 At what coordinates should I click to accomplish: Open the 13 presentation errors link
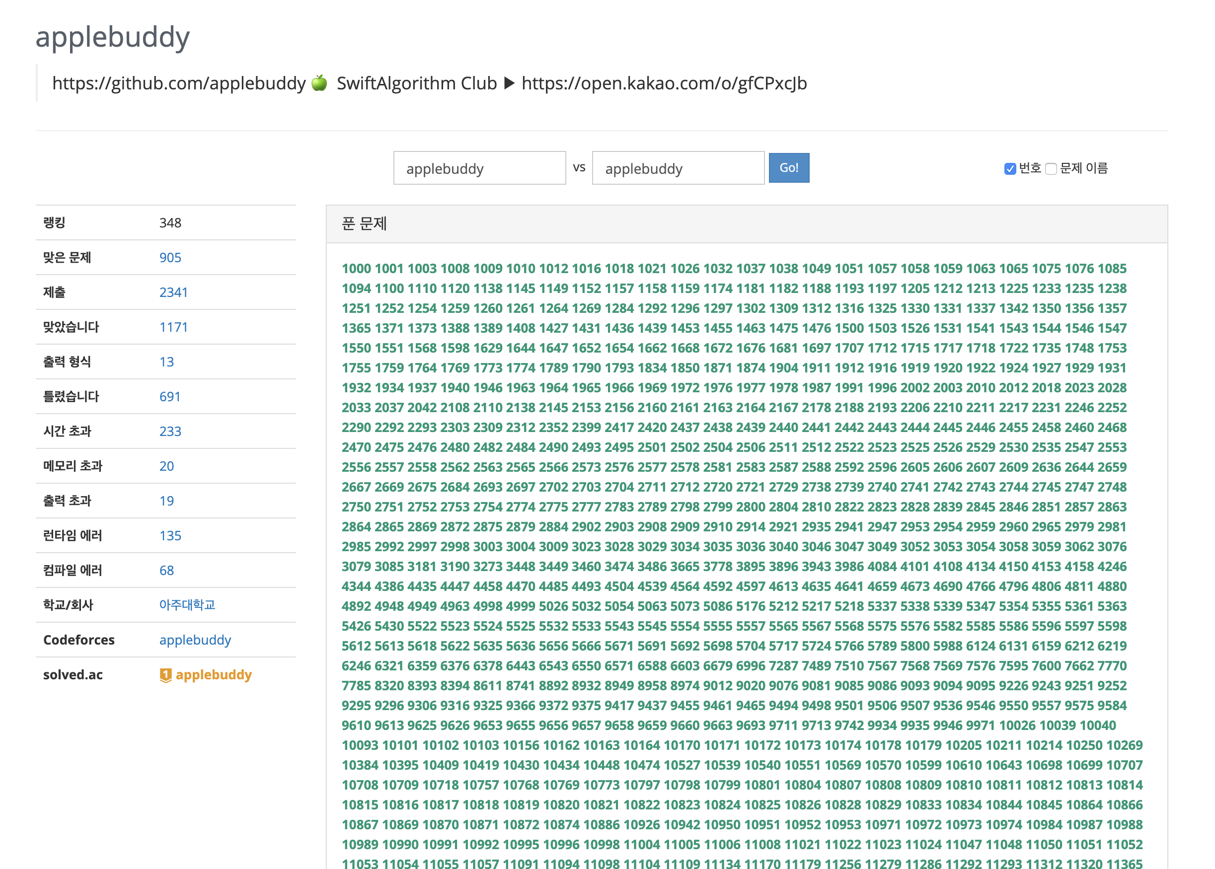[x=166, y=362]
